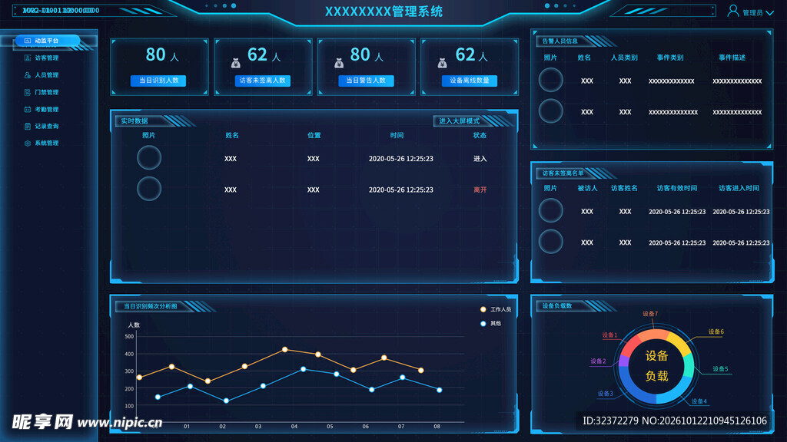Click the 人员类别 column header
This screenshot has width=787, height=442.
coord(624,58)
